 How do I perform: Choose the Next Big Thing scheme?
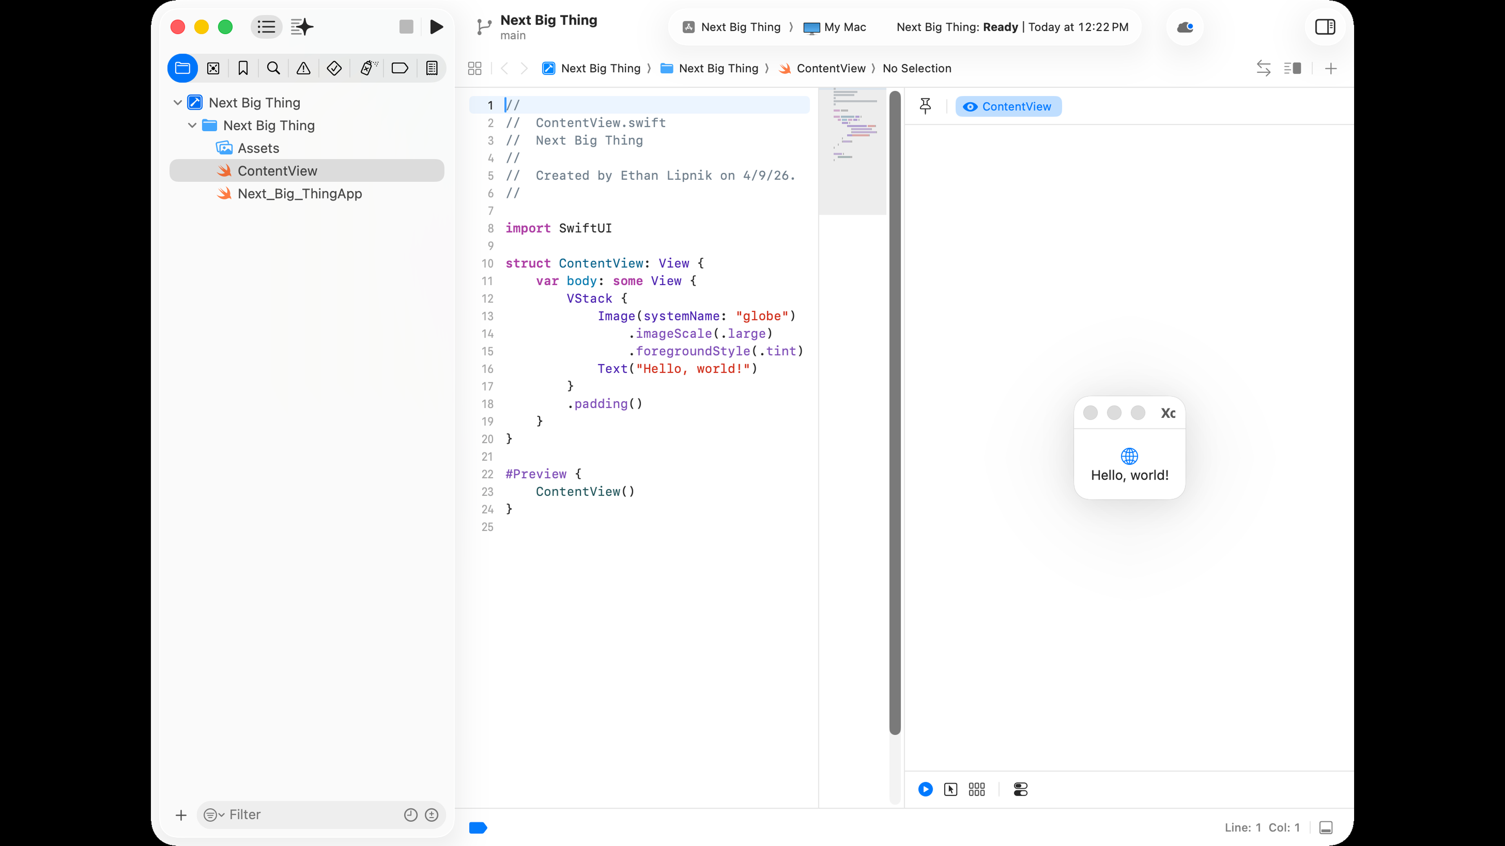click(x=731, y=27)
